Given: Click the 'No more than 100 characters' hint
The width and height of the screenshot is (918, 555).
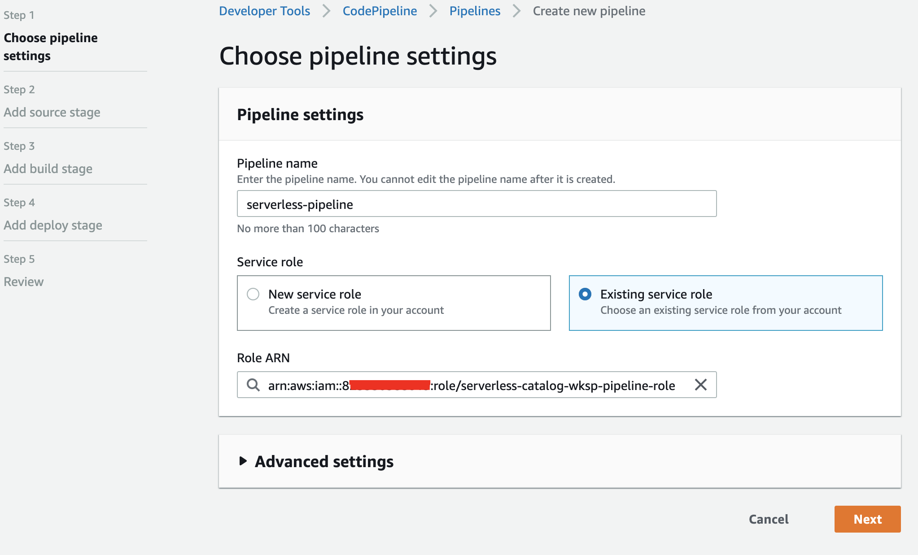Looking at the screenshot, I should (x=308, y=229).
